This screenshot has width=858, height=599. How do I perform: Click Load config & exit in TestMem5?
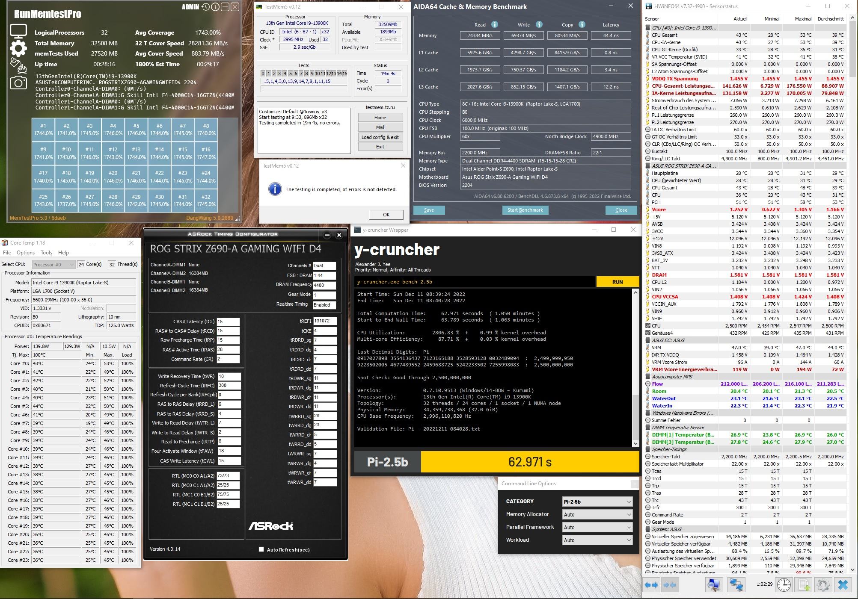click(x=380, y=137)
